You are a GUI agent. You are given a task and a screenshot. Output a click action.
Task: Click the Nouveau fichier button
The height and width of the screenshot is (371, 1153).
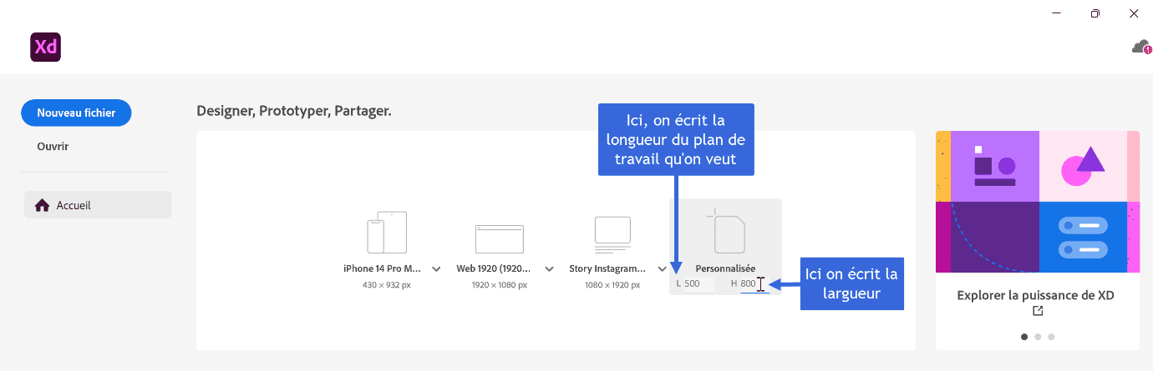76,113
